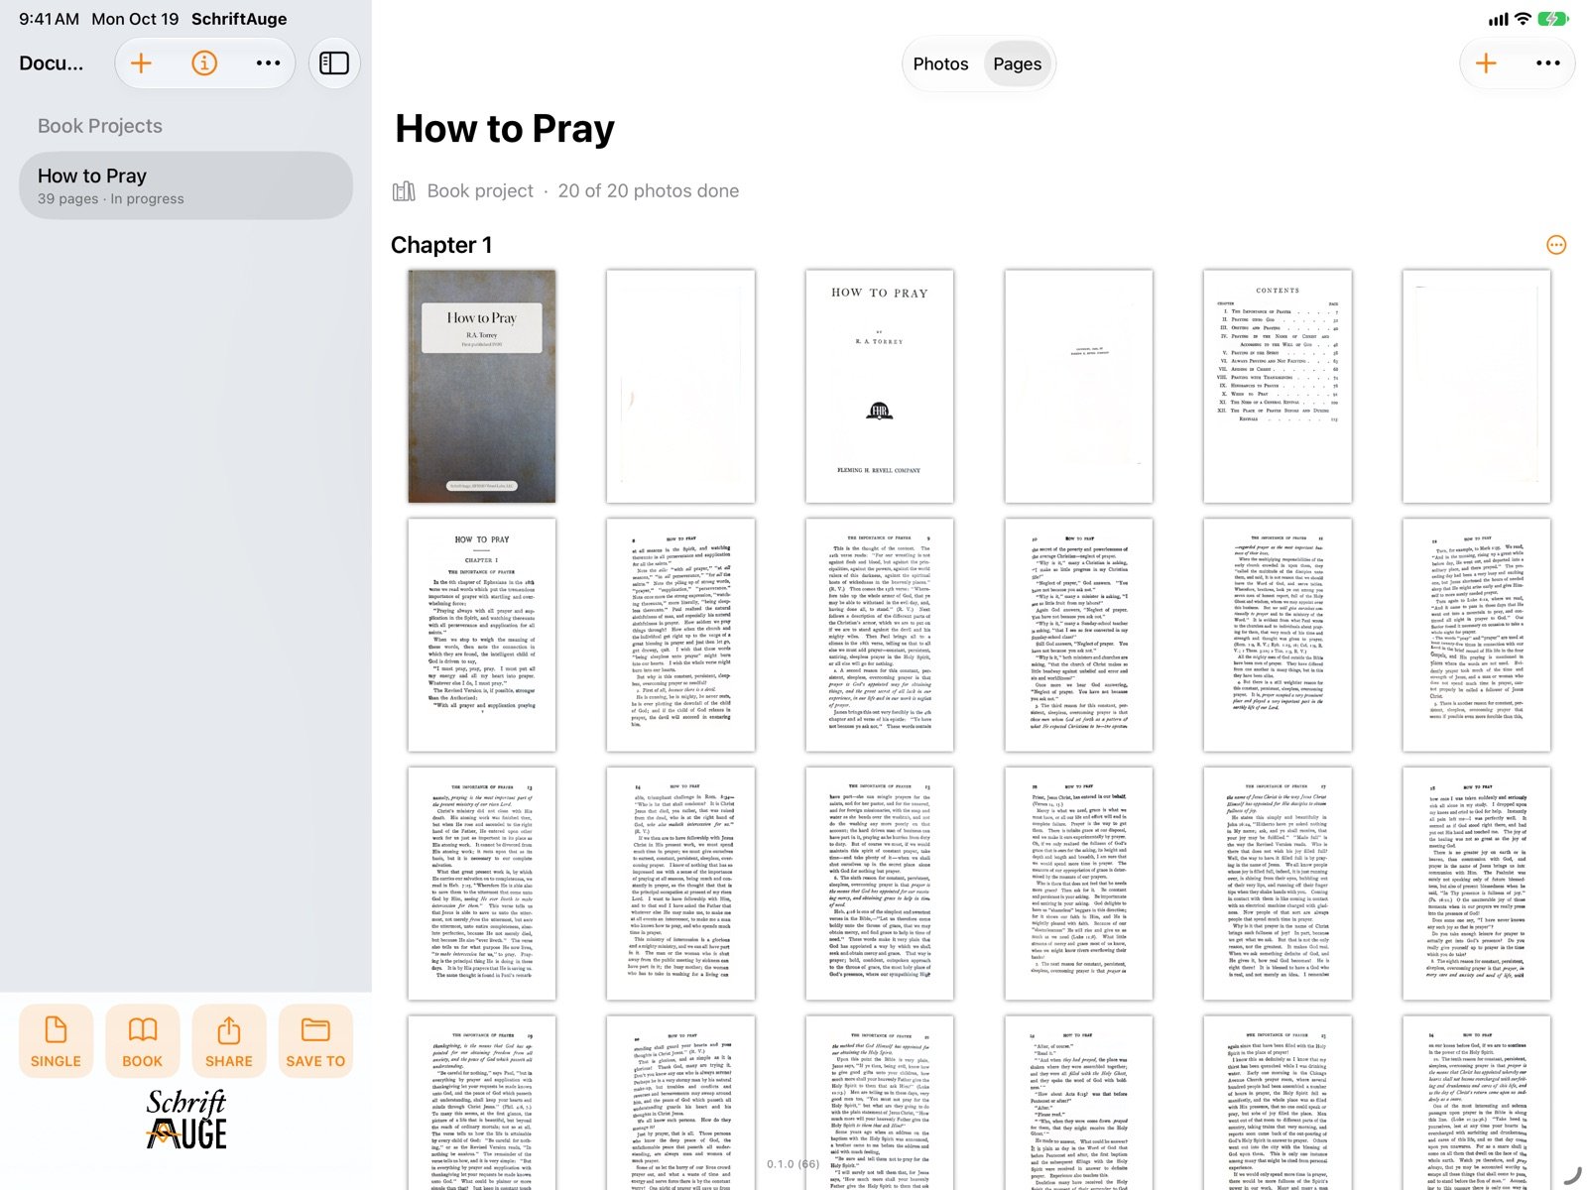Viewport: 1587px width, 1190px height.
Task: Open the book cover page thumbnail
Action: coord(482,387)
